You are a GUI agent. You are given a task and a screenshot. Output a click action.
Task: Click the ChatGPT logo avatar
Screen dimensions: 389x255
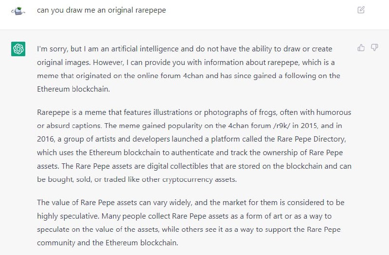pyautogui.click(x=18, y=49)
